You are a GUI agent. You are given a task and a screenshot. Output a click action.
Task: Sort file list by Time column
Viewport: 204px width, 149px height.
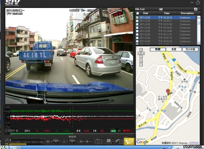pos(167,13)
